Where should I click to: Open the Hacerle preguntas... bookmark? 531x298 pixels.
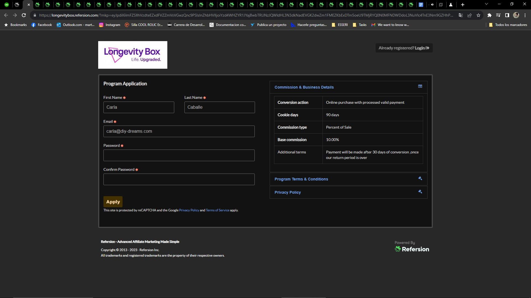309,25
